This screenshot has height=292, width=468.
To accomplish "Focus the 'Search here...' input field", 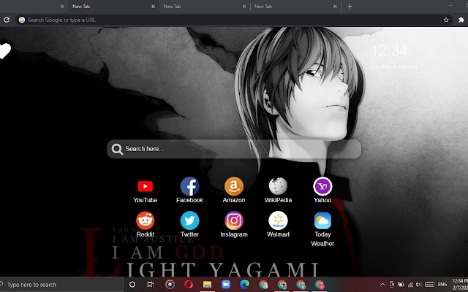I will [x=234, y=149].
